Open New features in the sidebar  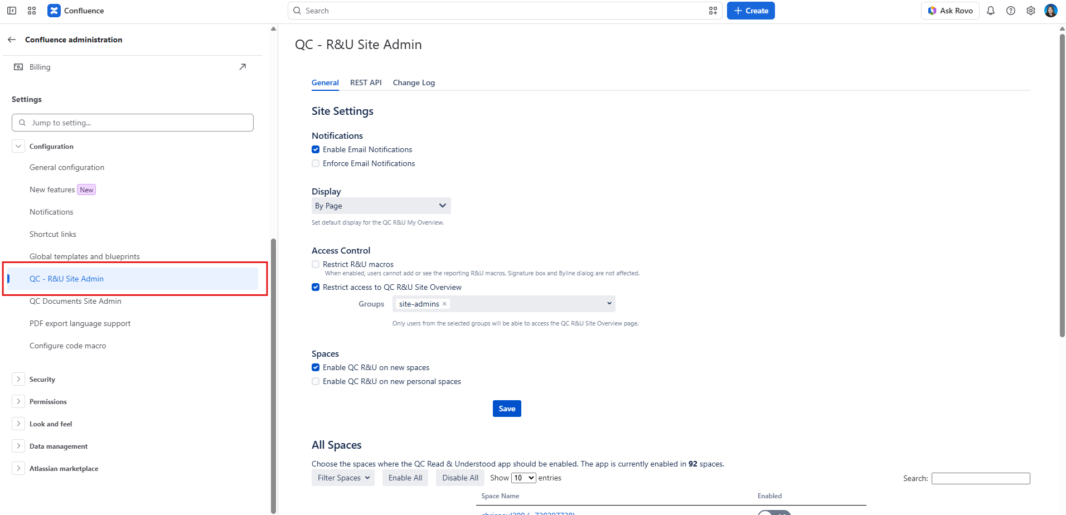(52, 190)
